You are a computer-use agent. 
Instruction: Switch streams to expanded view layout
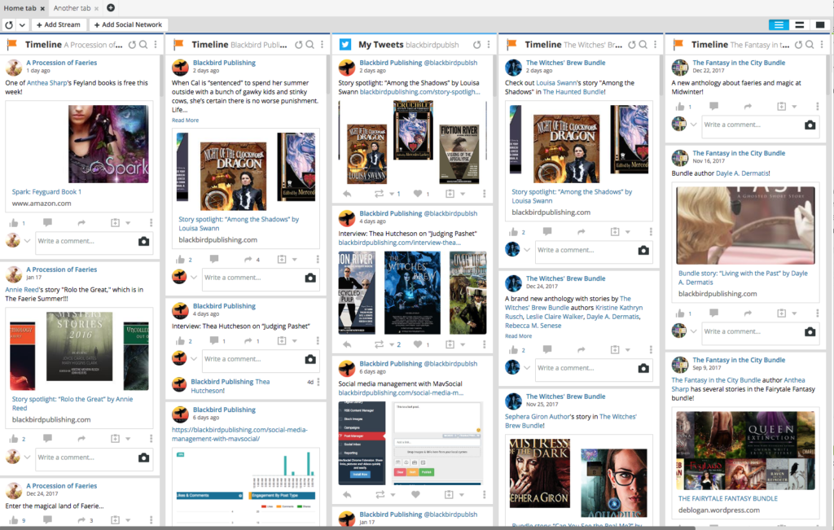[799, 24]
